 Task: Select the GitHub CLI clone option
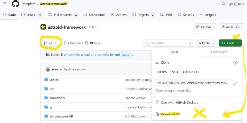pyautogui.click(x=191, y=72)
